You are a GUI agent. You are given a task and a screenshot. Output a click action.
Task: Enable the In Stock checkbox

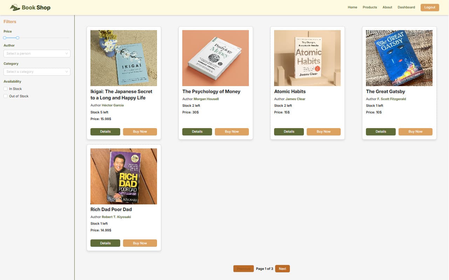pos(5,89)
